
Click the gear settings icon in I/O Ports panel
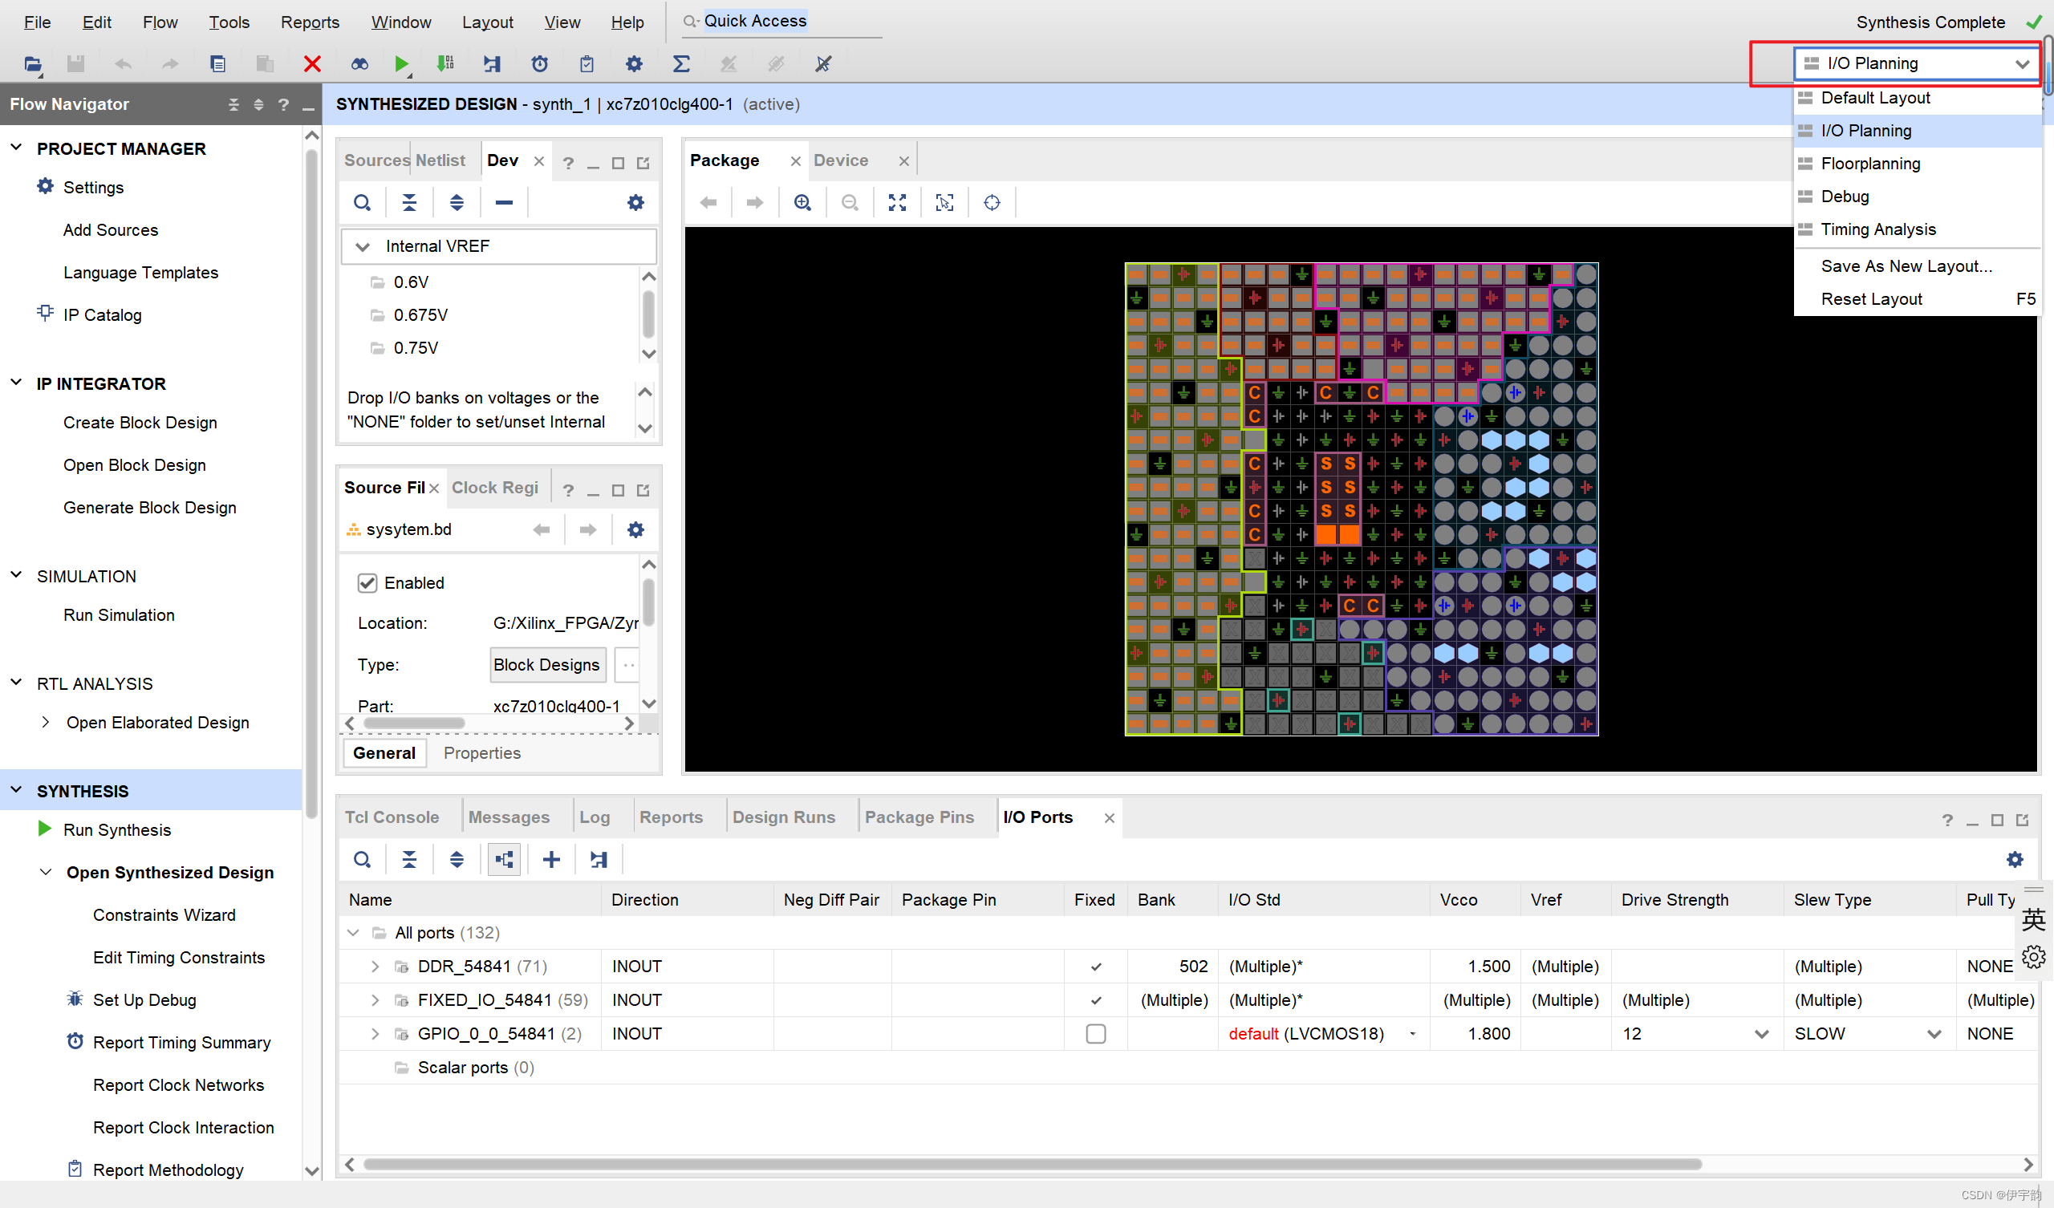(x=2014, y=859)
